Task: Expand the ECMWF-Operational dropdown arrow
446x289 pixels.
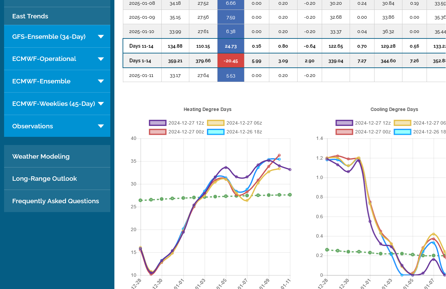Action: click(x=101, y=59)
